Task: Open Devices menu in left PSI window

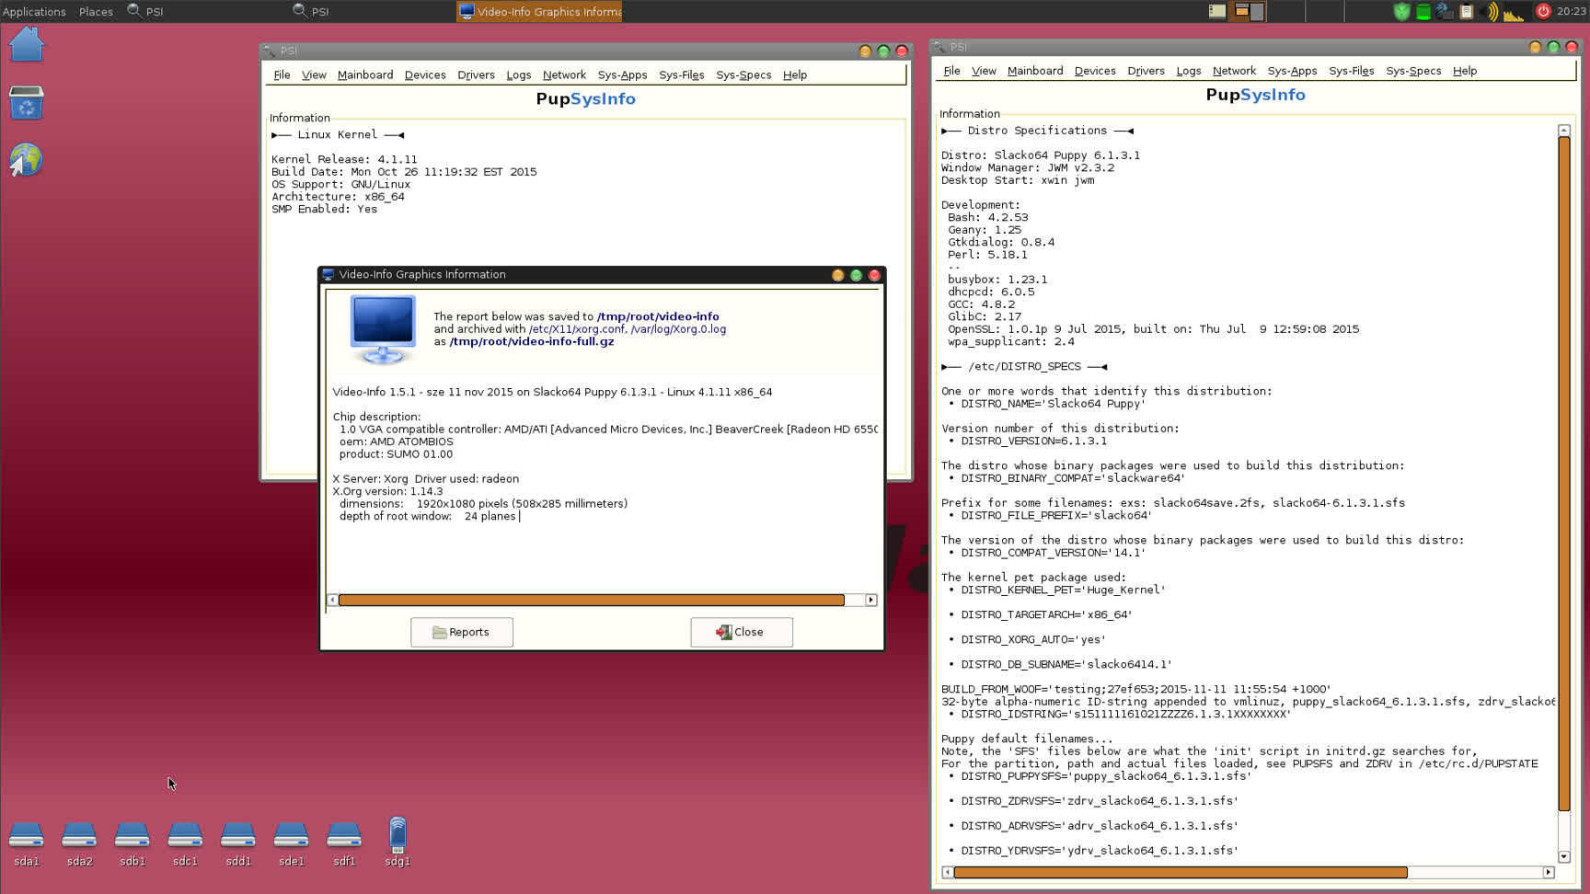Action: coord(425,74)
